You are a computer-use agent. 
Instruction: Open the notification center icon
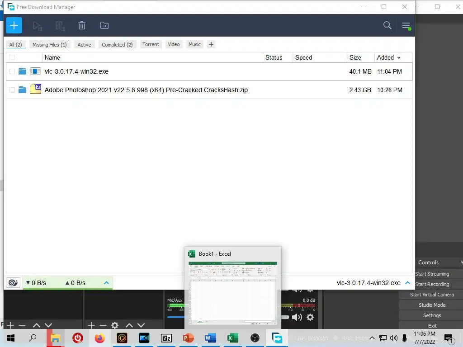[x=449, y=338]
